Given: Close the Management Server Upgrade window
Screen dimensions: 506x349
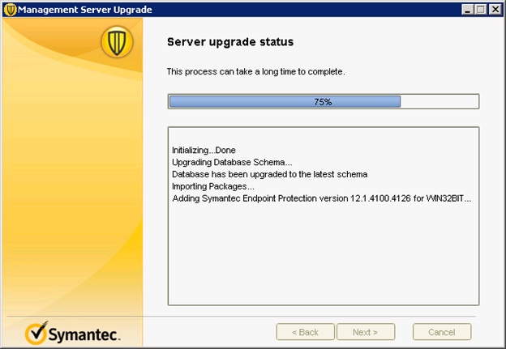Looking at the screenshot, I should pyautogui.click(x=495, y=10).
